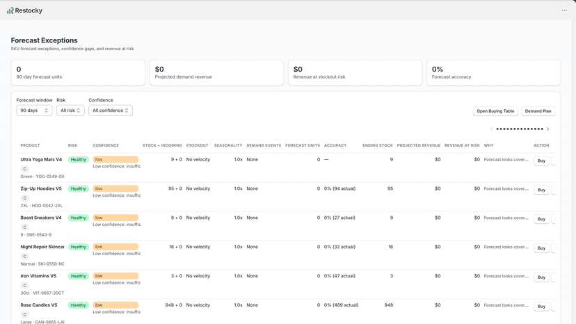Click the C badge under Zip-Up Hoodies V5
This screenshot has width=576, height=324.
pyautogui.click(x=24, y=198)
